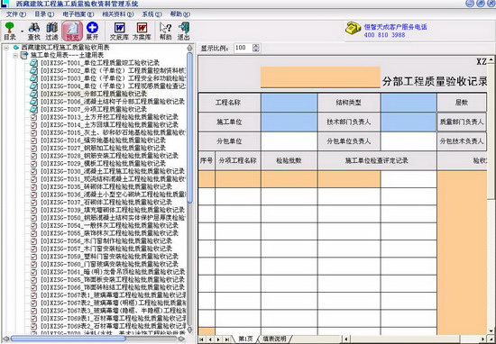Toggle the 预览 preview tool
This screenshot has height=344, width=496.
point(72,31)
